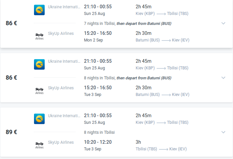Click Ukraine International logo in 7 nights card
The width and height of the screenshot is (233, 159).
pyautogui.click(x=39, y=10)
